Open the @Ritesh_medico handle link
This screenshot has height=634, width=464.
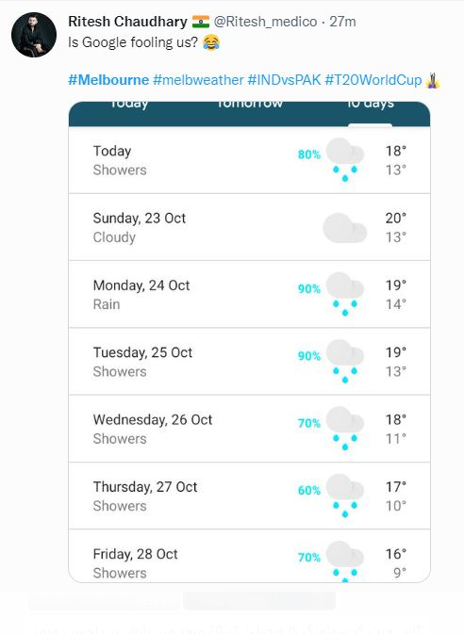coord(265,22)
